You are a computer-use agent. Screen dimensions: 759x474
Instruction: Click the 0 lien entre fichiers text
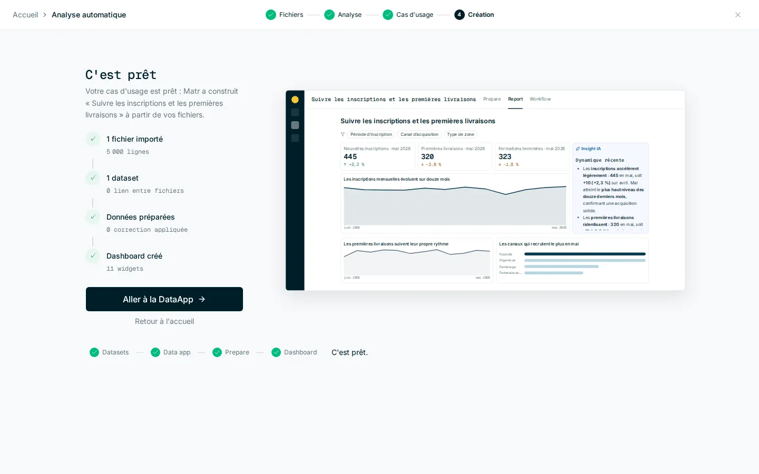pyautogui.click(x=145, y=191)
